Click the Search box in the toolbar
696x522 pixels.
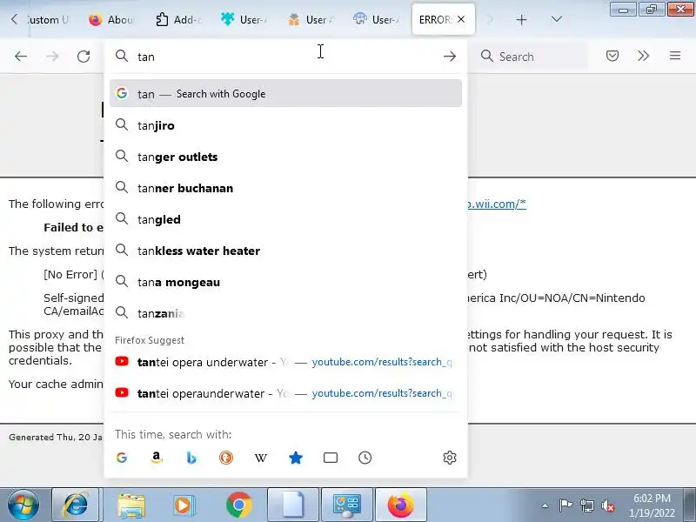click(x=532, y=57)
